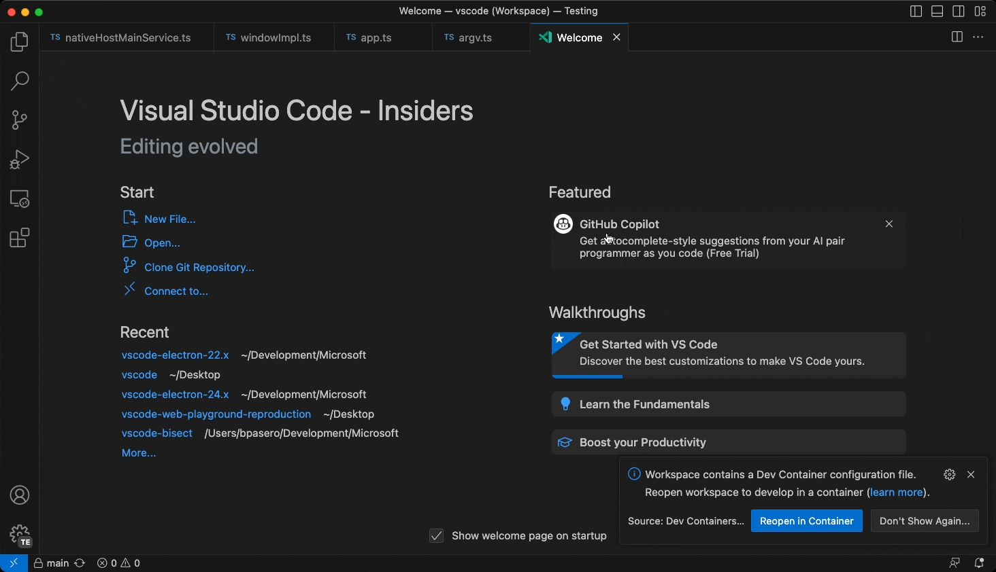Uncheck Show welcome page on startup
The image size is (996, 572).
[x=436, y=536]
